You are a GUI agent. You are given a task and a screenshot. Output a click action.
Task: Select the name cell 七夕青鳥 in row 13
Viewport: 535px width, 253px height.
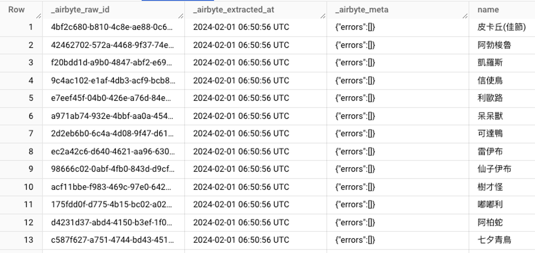tap(494, 240)
